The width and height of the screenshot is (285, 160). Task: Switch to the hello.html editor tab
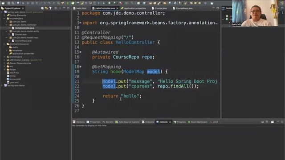pyautogui.click(x=80, y=8)
